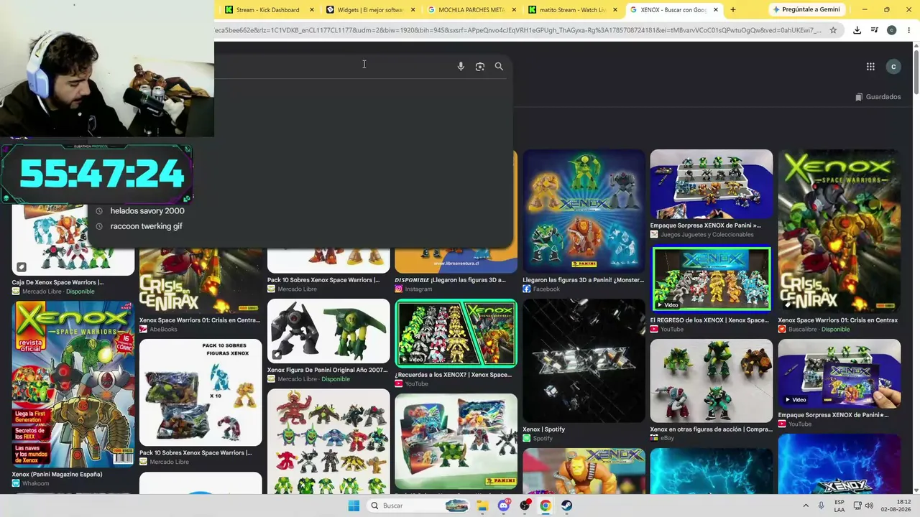Switch to the Stream - Kick Dashboard tab
Image resolution: width=920 pixels, height=517 pixels.
pyautogui.click(x=269, y=10)
